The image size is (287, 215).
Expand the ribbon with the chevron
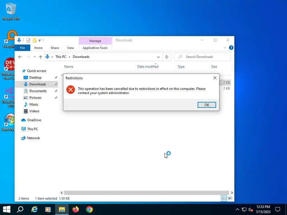click(225, 48)
